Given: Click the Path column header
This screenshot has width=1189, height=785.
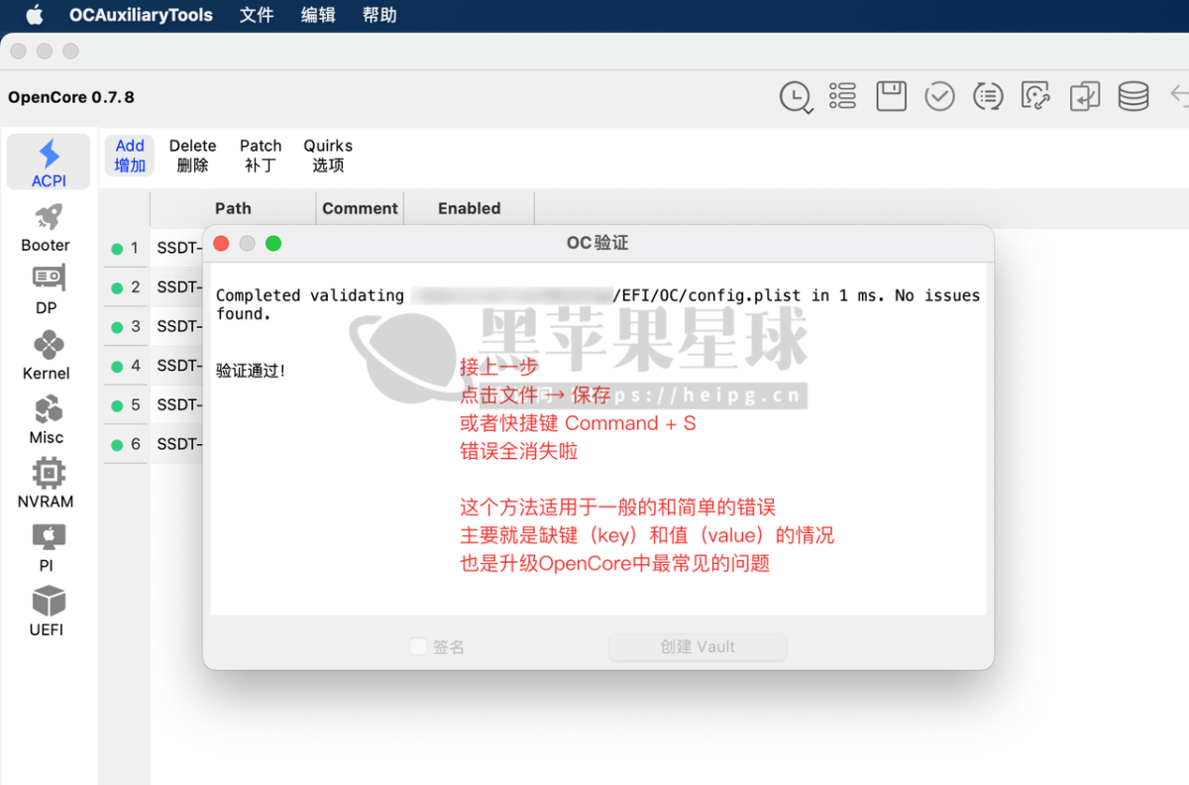Looking at the screenshot, I should [x=234, y=208].
